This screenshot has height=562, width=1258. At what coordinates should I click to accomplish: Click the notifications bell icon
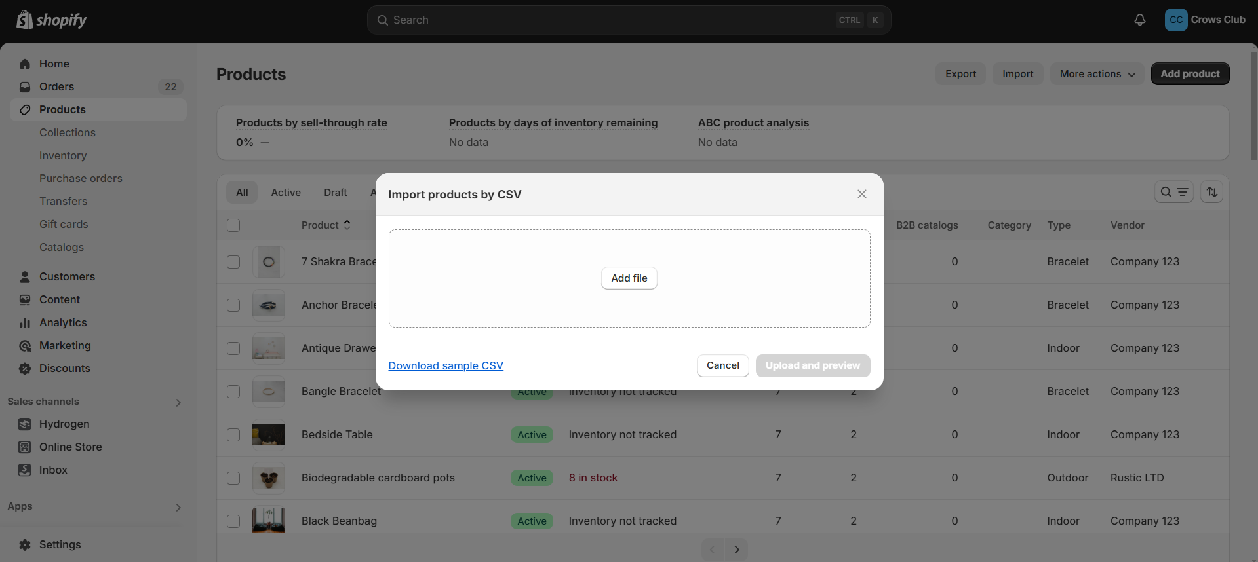point(1140,20)
